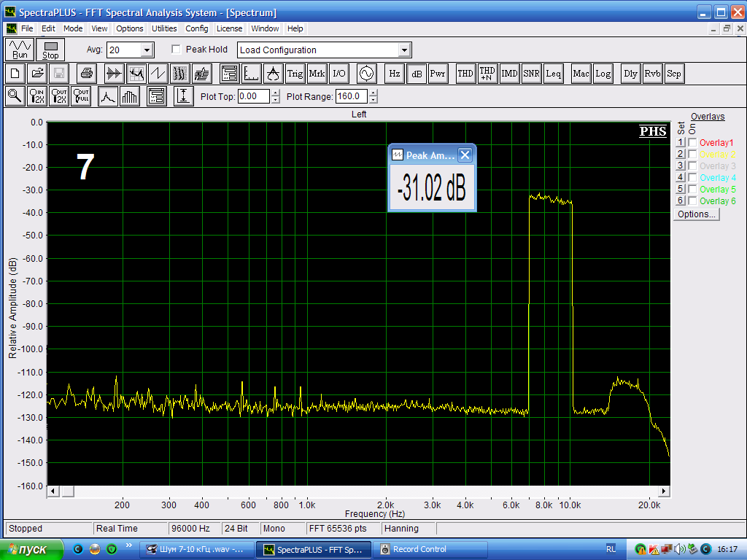Close the Peak Amplitude popup window

465,155
